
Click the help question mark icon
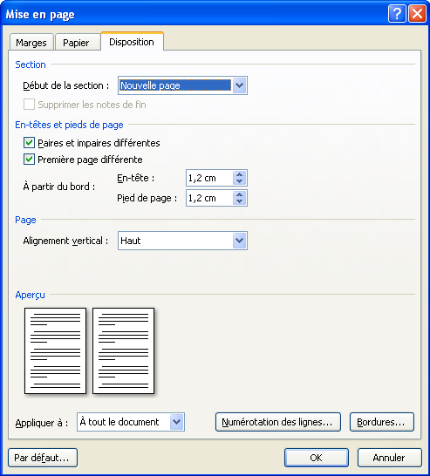(x=397, y=14)
